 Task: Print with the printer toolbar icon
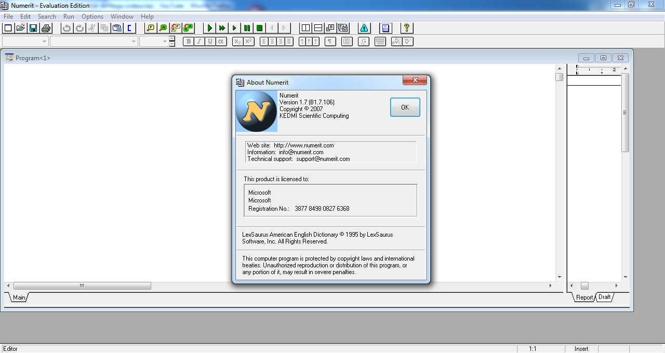click(46, 28)
